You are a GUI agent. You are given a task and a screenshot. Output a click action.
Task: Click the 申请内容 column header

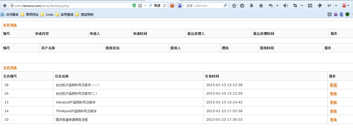point(42,34)
